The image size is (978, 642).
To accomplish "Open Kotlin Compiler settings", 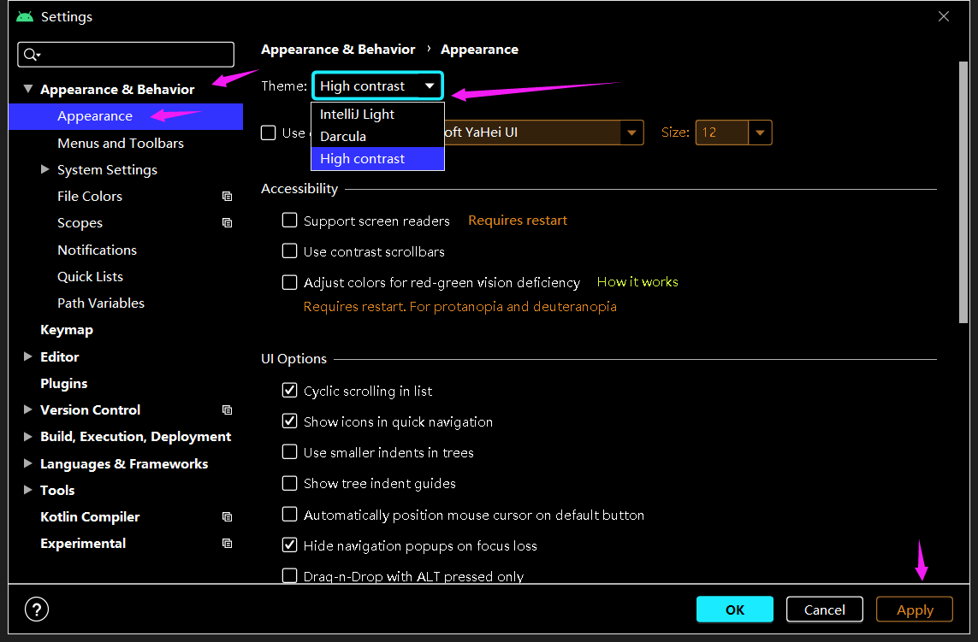I will [x=90, y=516].
